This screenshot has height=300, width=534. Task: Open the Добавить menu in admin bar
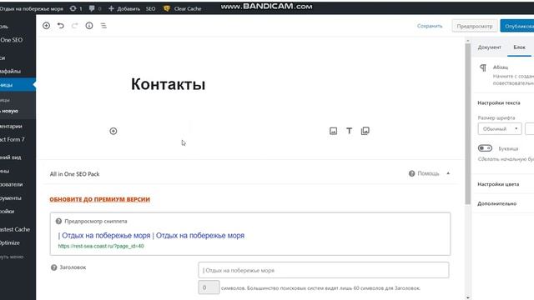click(124, 8)
